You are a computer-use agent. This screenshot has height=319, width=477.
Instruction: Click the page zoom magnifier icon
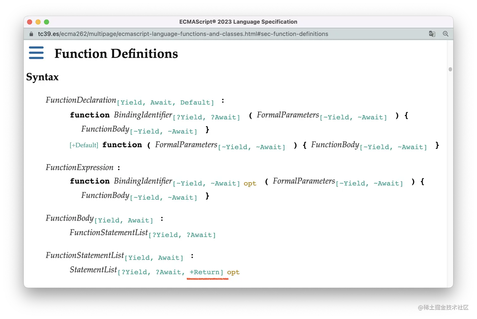445,34
